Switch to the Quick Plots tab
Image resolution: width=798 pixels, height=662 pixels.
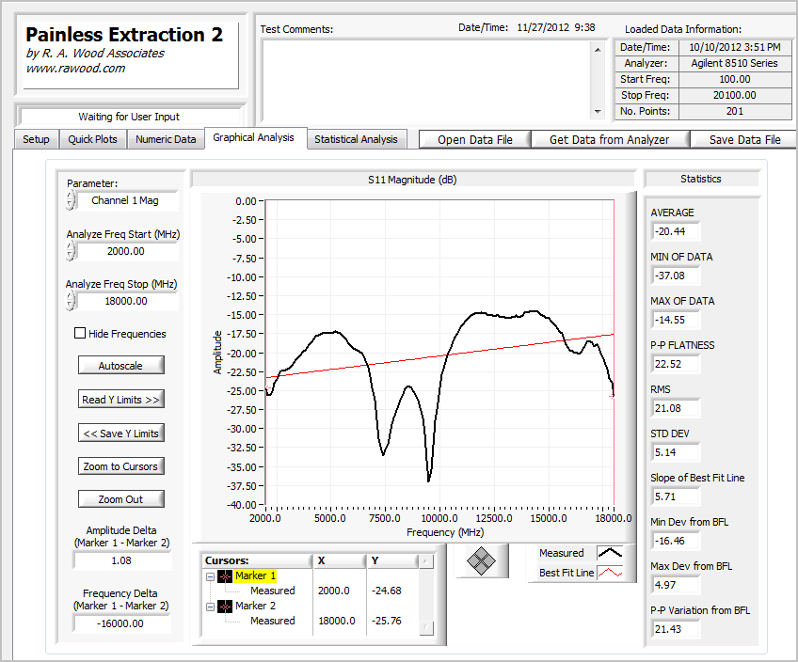(x=92, y=139)
